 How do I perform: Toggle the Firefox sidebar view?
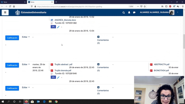point(166,6)
